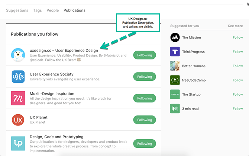This screenshot has width=249, height=156.
Task: Open The Mission publication icon
Action: coord(175,38)
